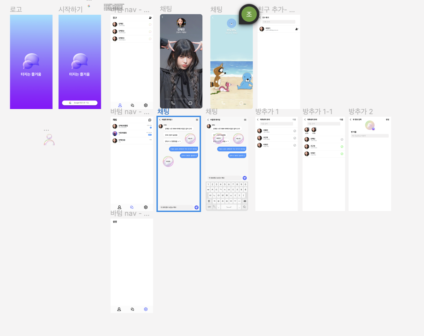Click the room image thumbnail in 방추가 2
424x336 pixels.
[370, 125]
